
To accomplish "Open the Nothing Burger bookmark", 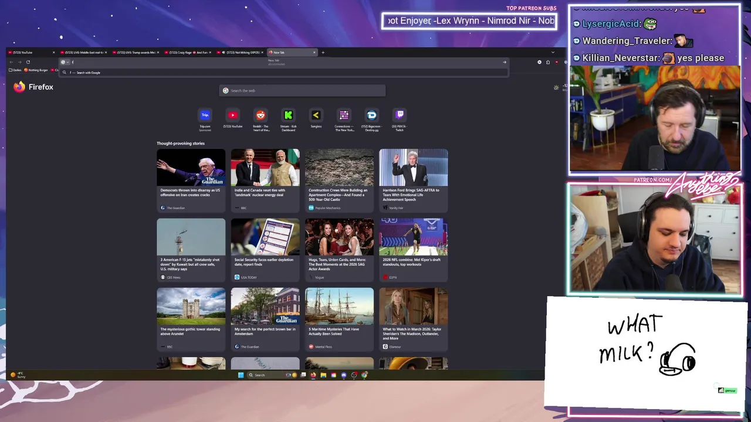I will pos(36,70).
